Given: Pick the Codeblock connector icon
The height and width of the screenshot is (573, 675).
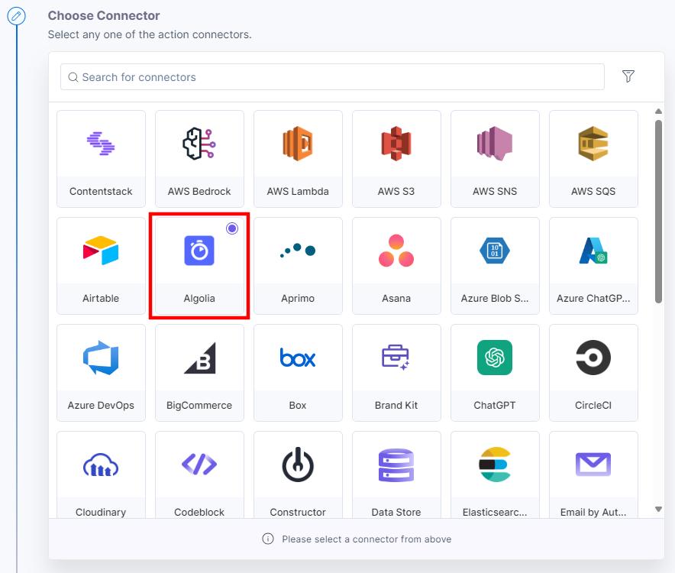Looking at the screenshot, I should (199, 465).
